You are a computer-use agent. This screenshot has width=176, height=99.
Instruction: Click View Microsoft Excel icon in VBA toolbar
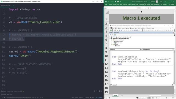point(111,30)
